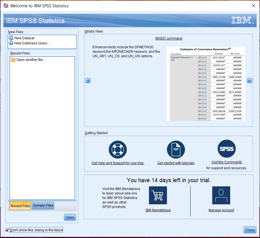Uncheck Don't show this dialog in the future
Image resolution: width=260 pixels, height=238 pixels.
[7, 230]
